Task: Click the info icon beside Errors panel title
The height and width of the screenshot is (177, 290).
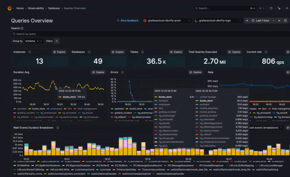Action: point(122,72)
